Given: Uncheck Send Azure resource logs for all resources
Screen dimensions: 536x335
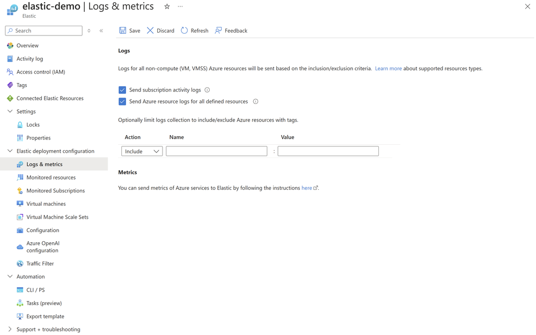Looking at the screenshot, I should 122,101.
